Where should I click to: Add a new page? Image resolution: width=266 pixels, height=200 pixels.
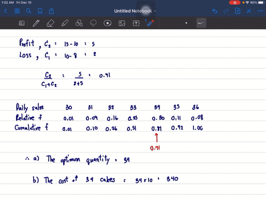coord(237,11)
